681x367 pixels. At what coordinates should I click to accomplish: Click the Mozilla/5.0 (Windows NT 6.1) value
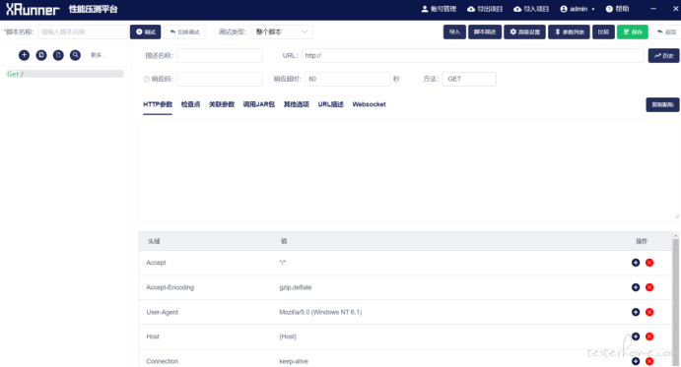[320, 312]
